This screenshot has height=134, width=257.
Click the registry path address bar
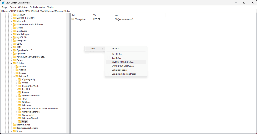pos(128,11)
